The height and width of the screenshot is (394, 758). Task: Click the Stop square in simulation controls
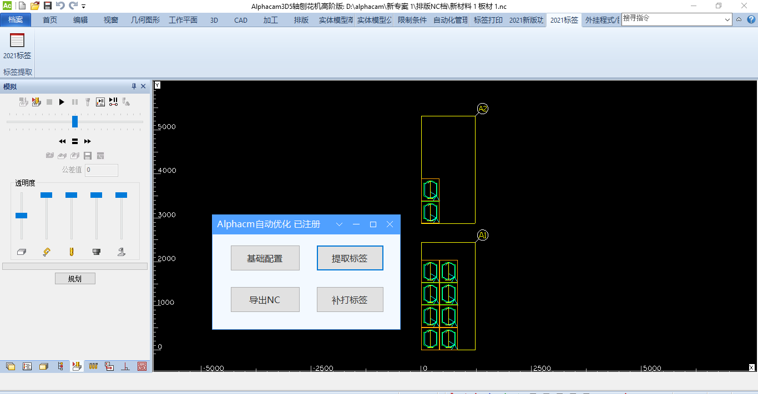coord(49,102)
